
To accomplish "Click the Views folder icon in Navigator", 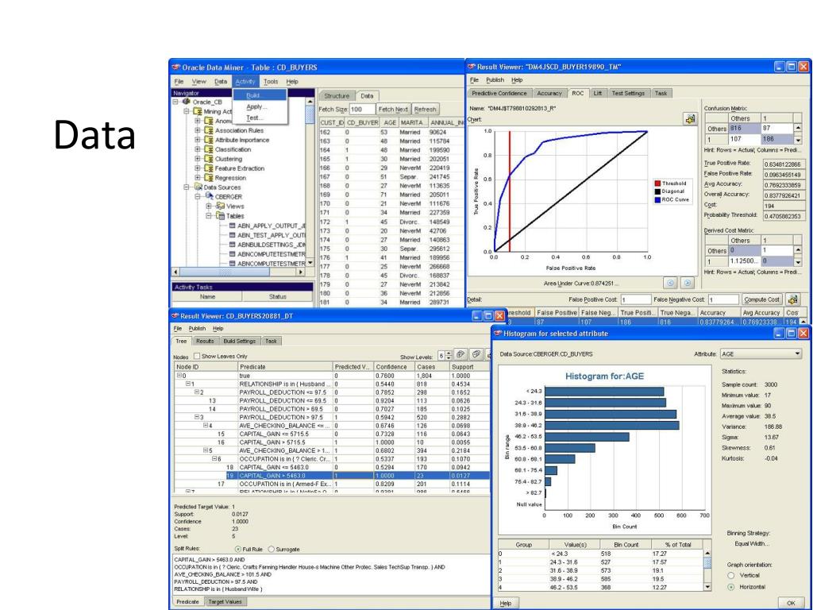I will (220, 206).
